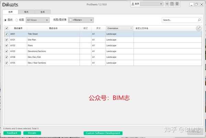The height and width of the screenshot is (138, 206).
Task: Click the A1 size cell for A103
Action: pos(98,51)
